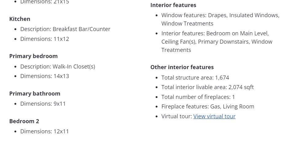Select the 14x13 dimensions line
Screen dimensions: 295x141
coord(45,76)
